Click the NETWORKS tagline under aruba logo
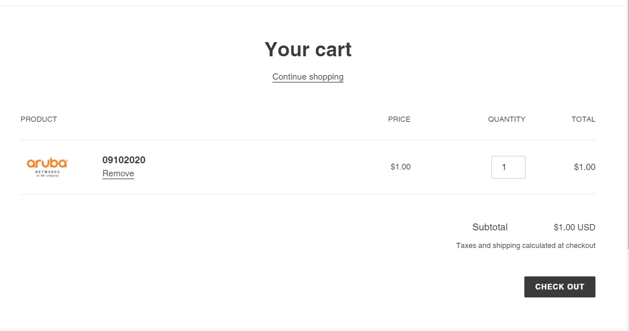Viewport: 629px width, 331px height. click(x=47, y=172)
